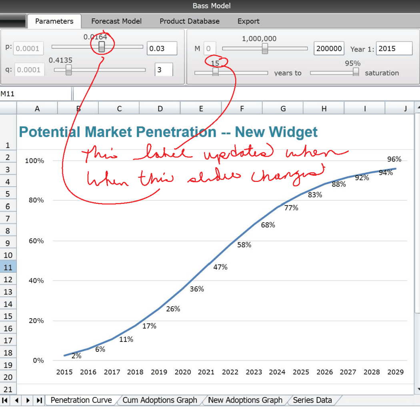Click the q parameter slider thumb

tap(68, 70)
